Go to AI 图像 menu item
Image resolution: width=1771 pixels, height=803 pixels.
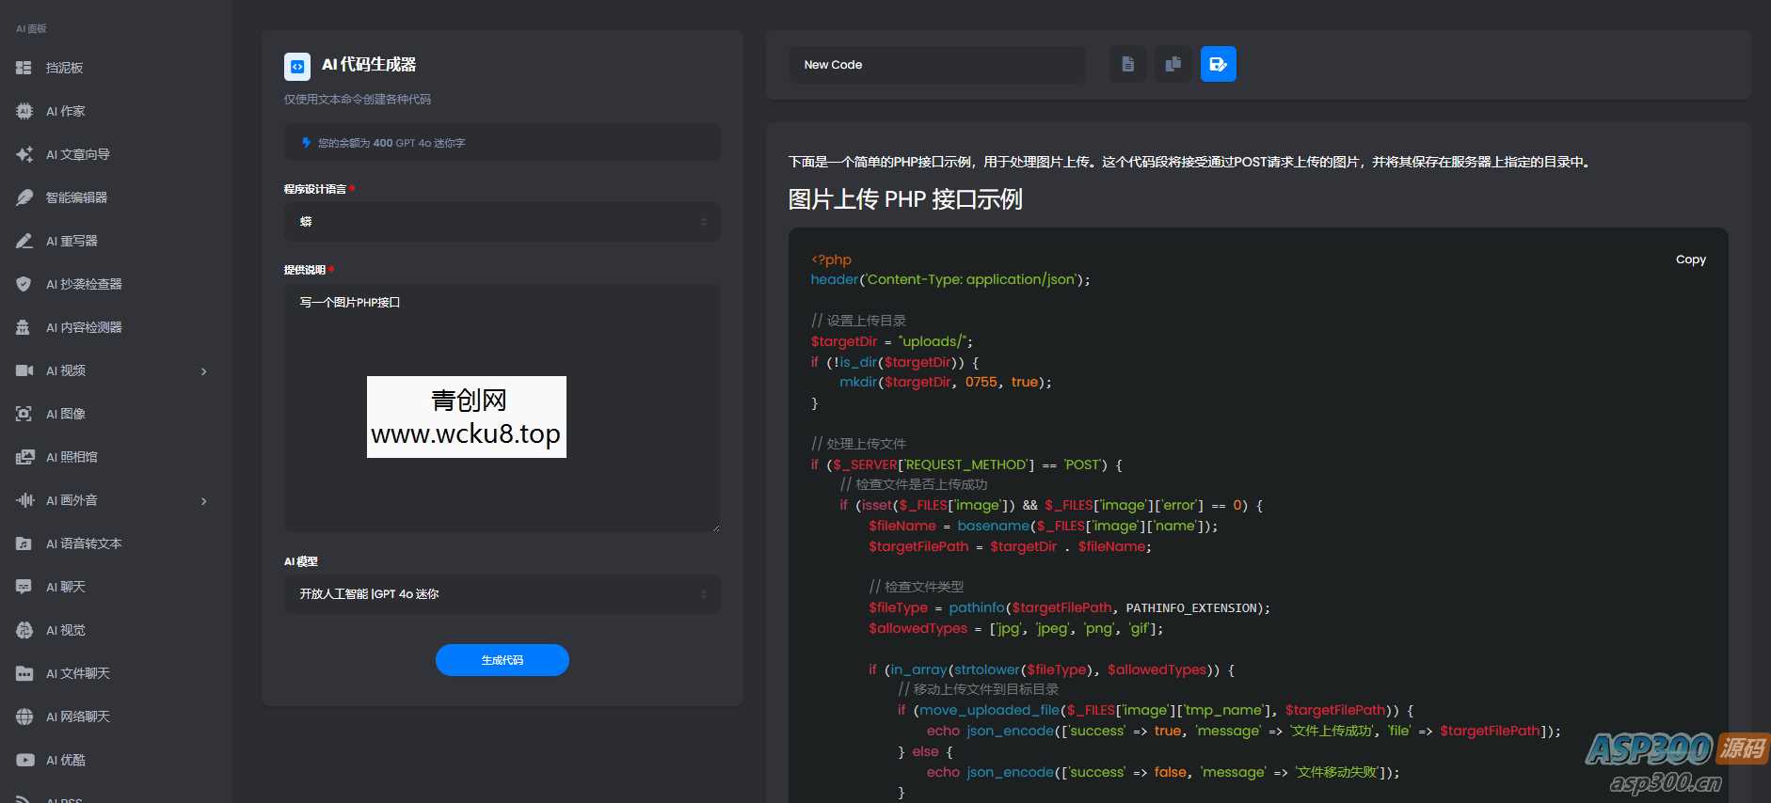[x=65, y=414]
